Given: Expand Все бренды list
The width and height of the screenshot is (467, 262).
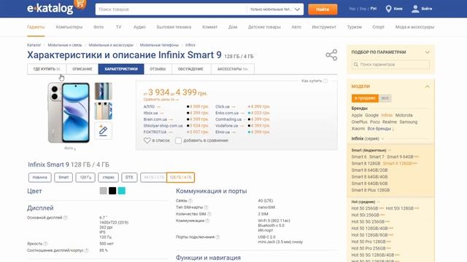Looking at the screenshot, I should [381, 129].
